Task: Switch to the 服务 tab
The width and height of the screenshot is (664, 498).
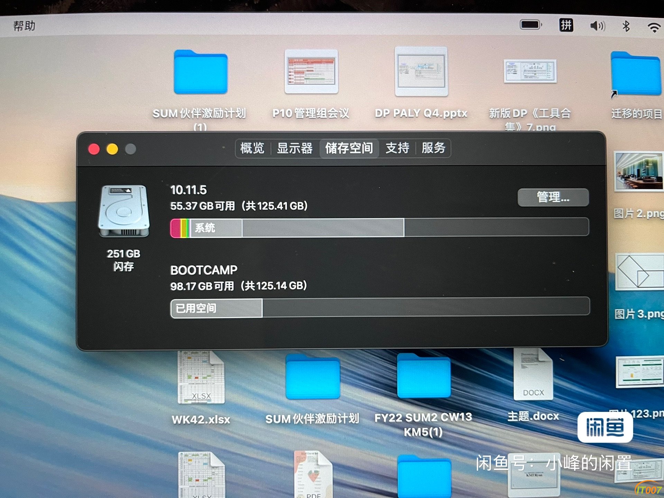Action: (x=433, y=148)
